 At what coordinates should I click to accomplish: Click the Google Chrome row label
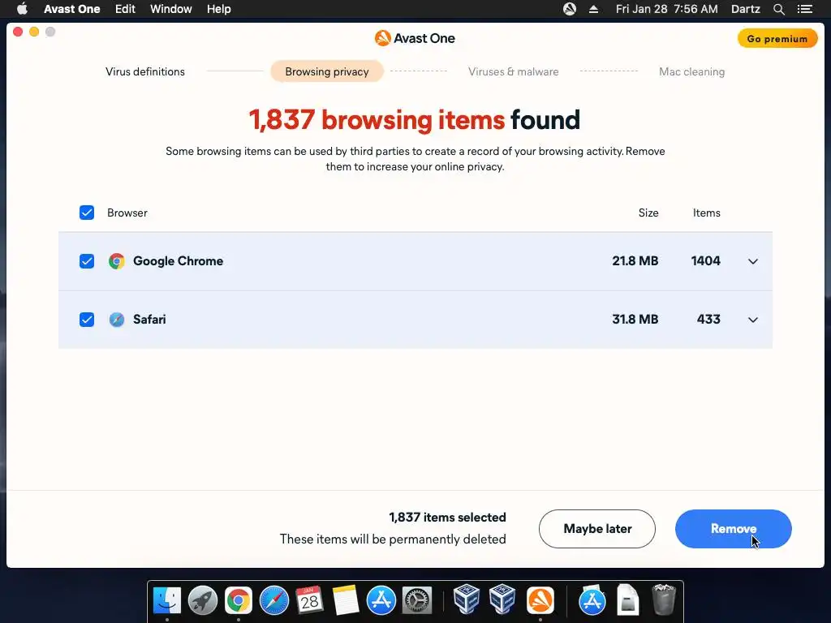click(x=178, y=261)
